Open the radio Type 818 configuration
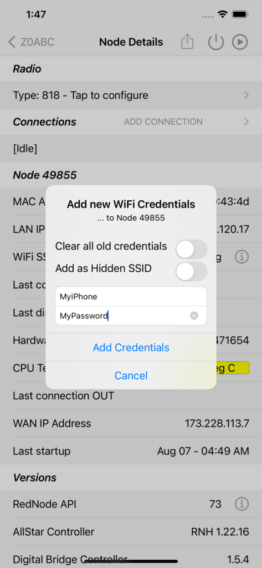 coord(131,95)
